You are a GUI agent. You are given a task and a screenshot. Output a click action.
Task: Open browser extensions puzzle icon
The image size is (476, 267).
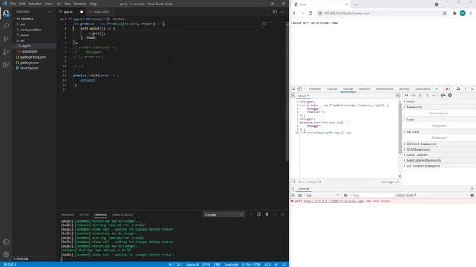click(x=454, y=13)
